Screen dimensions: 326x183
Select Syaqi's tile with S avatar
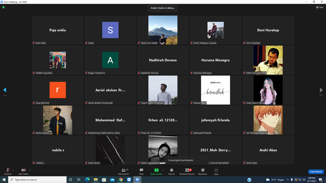click(111, 30)
